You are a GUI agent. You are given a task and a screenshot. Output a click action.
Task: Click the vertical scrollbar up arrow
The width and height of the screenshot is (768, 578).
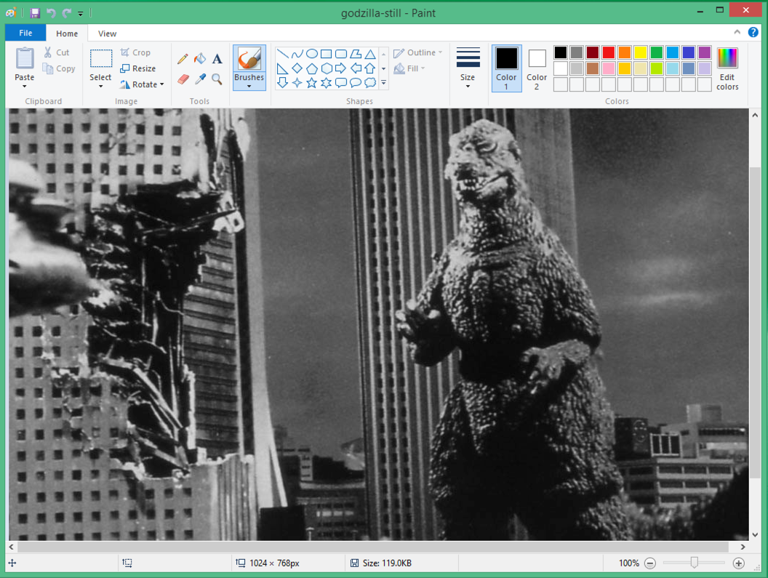coord(755,115)
